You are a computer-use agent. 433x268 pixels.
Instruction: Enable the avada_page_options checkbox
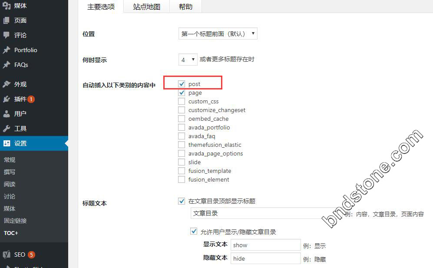182,153
